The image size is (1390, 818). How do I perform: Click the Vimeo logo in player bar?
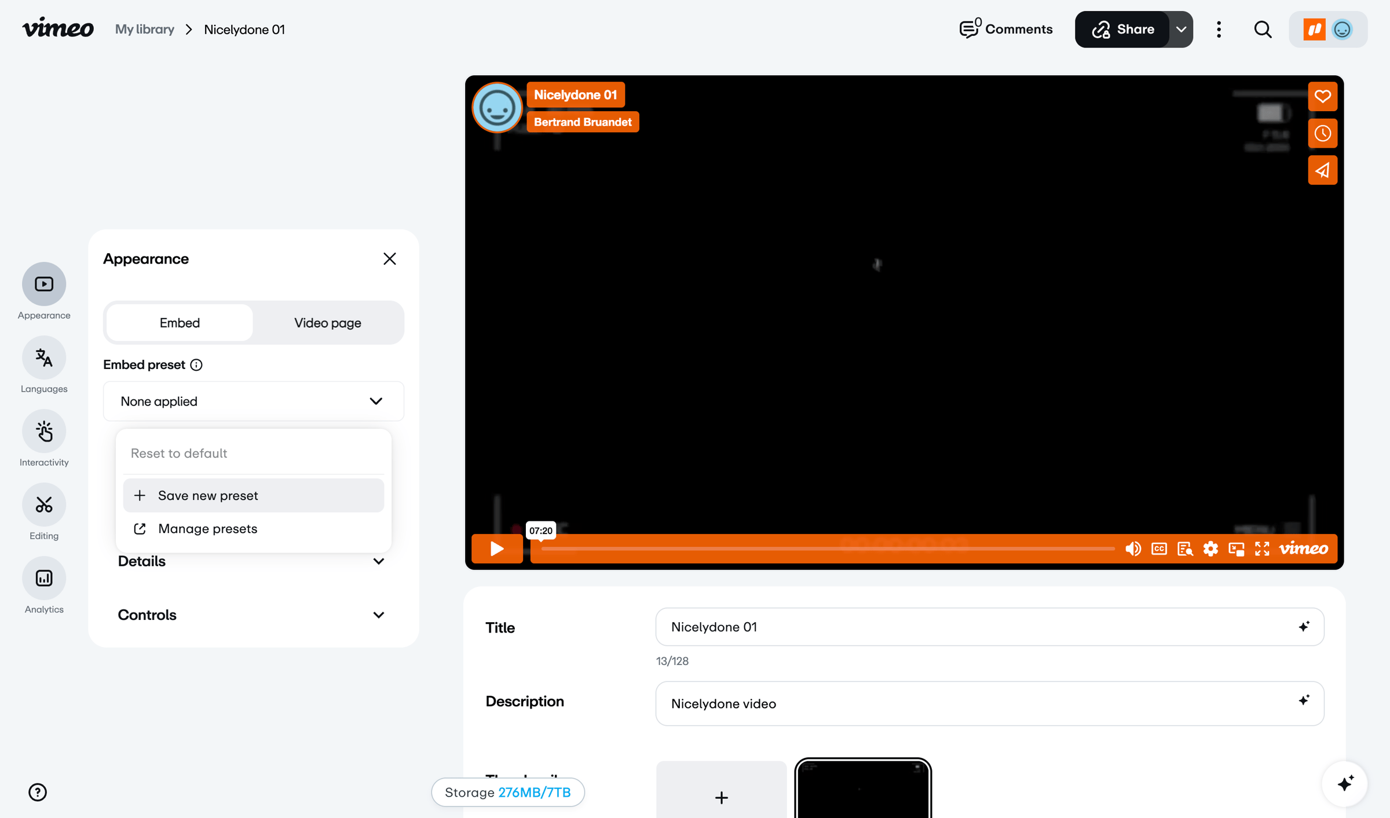tap(1304, 549)
